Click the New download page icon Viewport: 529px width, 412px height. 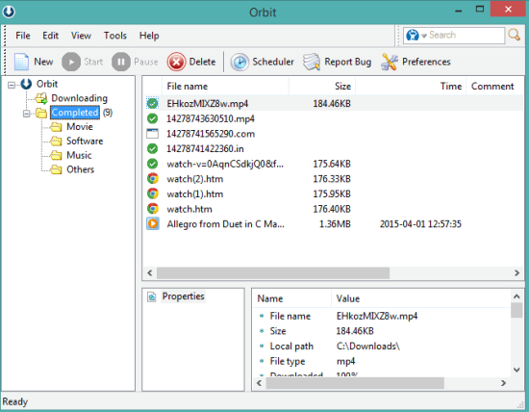[x=21, y=62]
